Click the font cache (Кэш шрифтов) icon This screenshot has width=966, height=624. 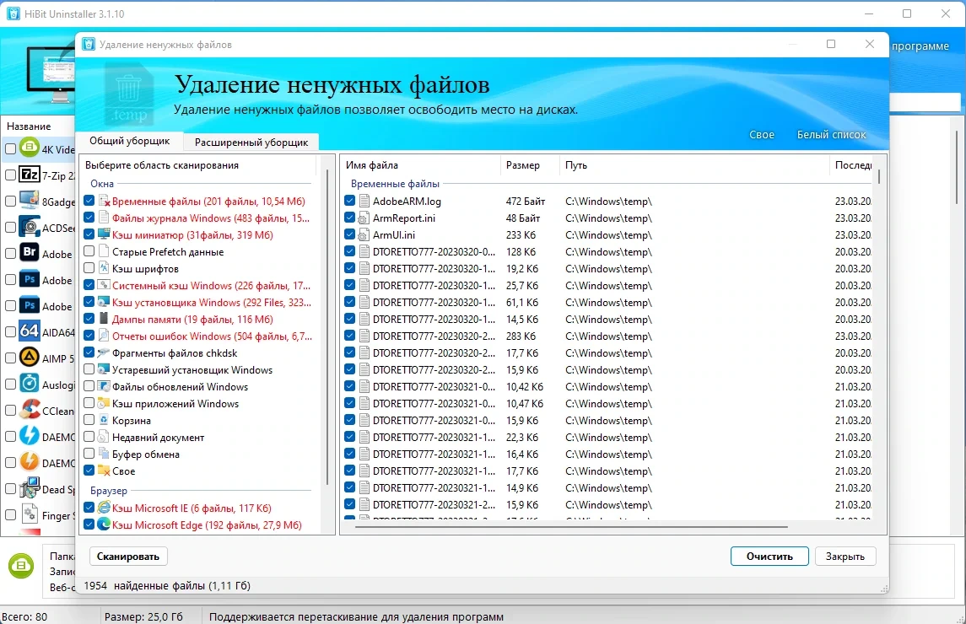[104, 268]
